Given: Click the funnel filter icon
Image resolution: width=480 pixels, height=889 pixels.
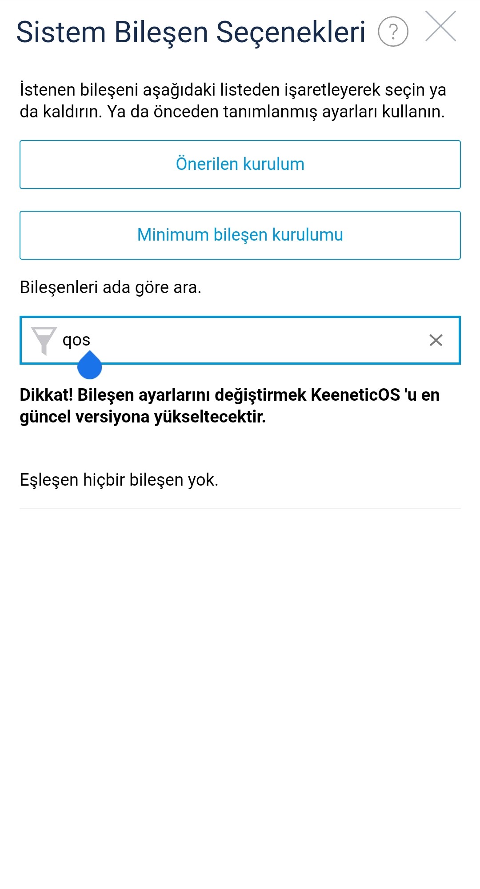Looking at the screenshot, I should pos(44,341).
